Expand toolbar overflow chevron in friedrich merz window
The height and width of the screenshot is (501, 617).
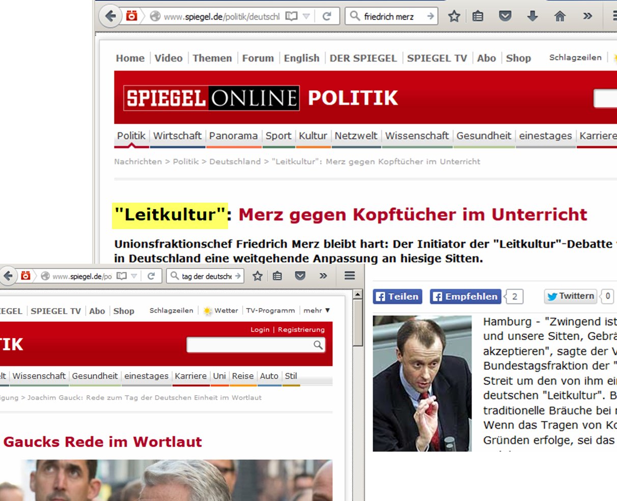[x=587, y=16]
